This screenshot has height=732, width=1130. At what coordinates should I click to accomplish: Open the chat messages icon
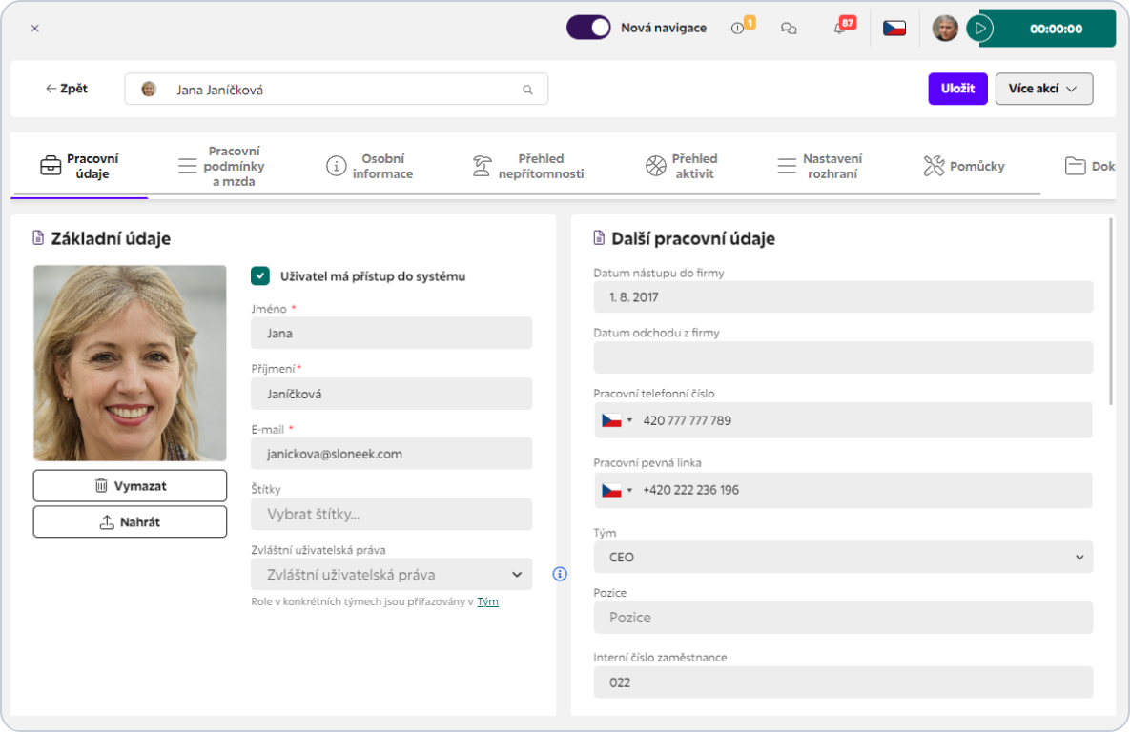coord(789,28)
